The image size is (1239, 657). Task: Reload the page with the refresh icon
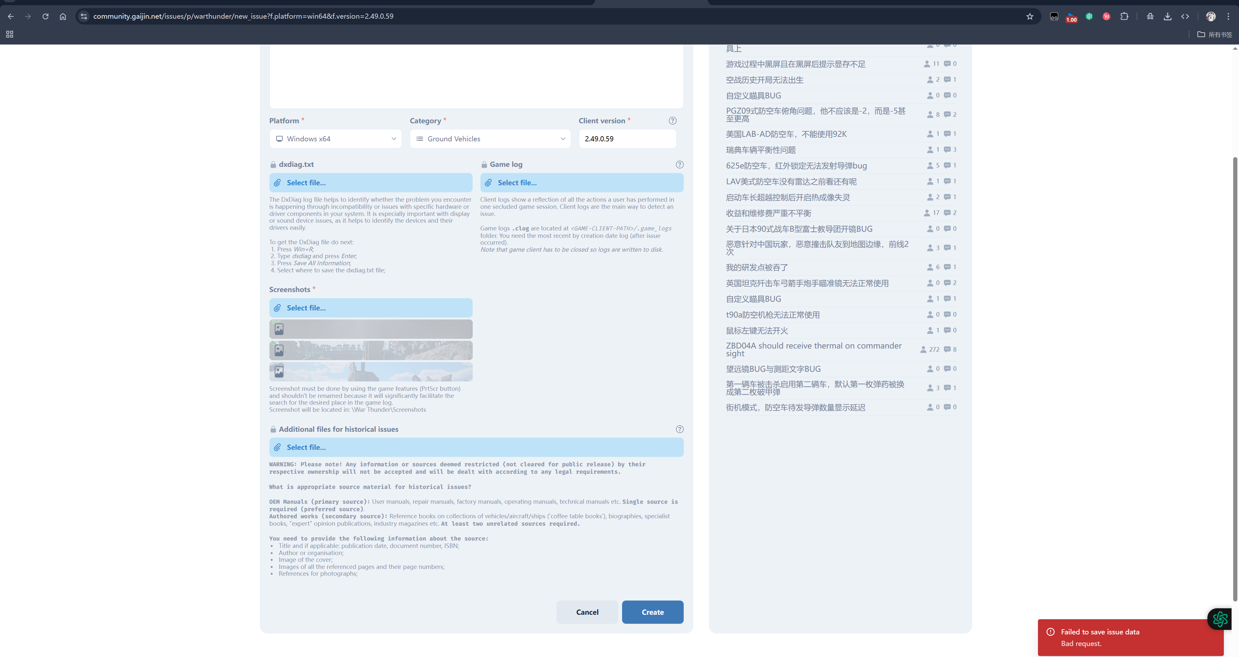[45, 16]
